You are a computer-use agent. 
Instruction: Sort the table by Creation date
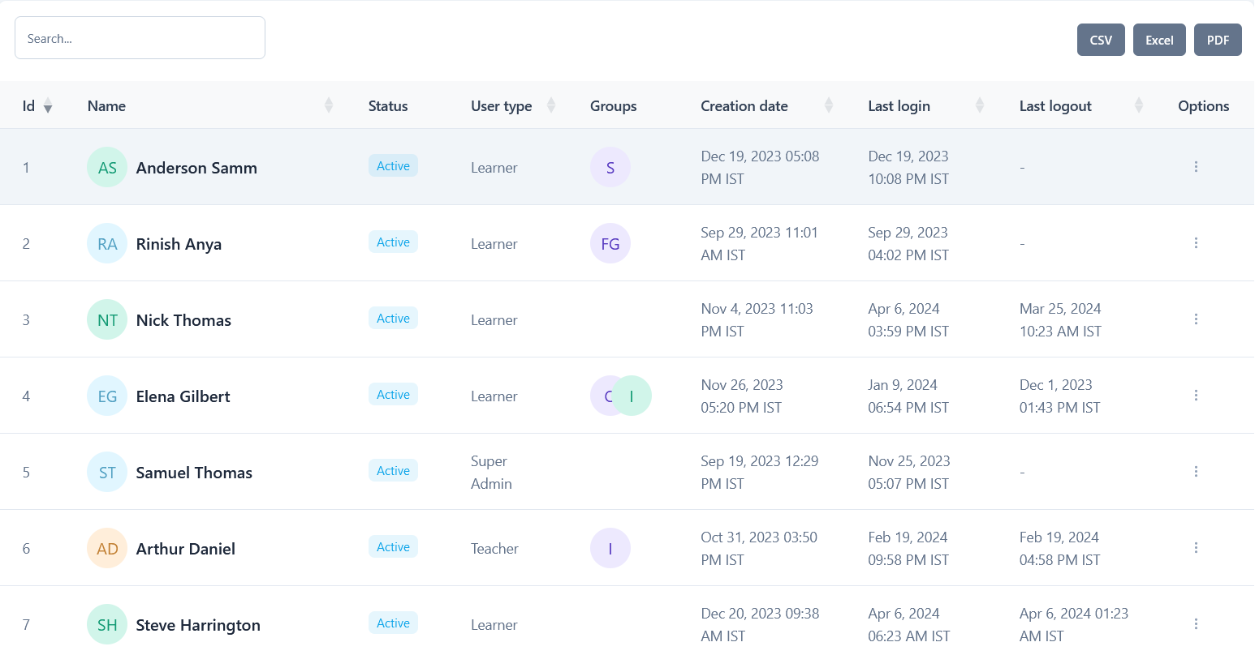(829, 105)
